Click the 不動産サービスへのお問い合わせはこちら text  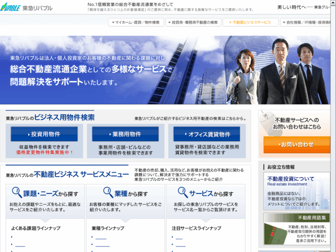tap(297, 123)
